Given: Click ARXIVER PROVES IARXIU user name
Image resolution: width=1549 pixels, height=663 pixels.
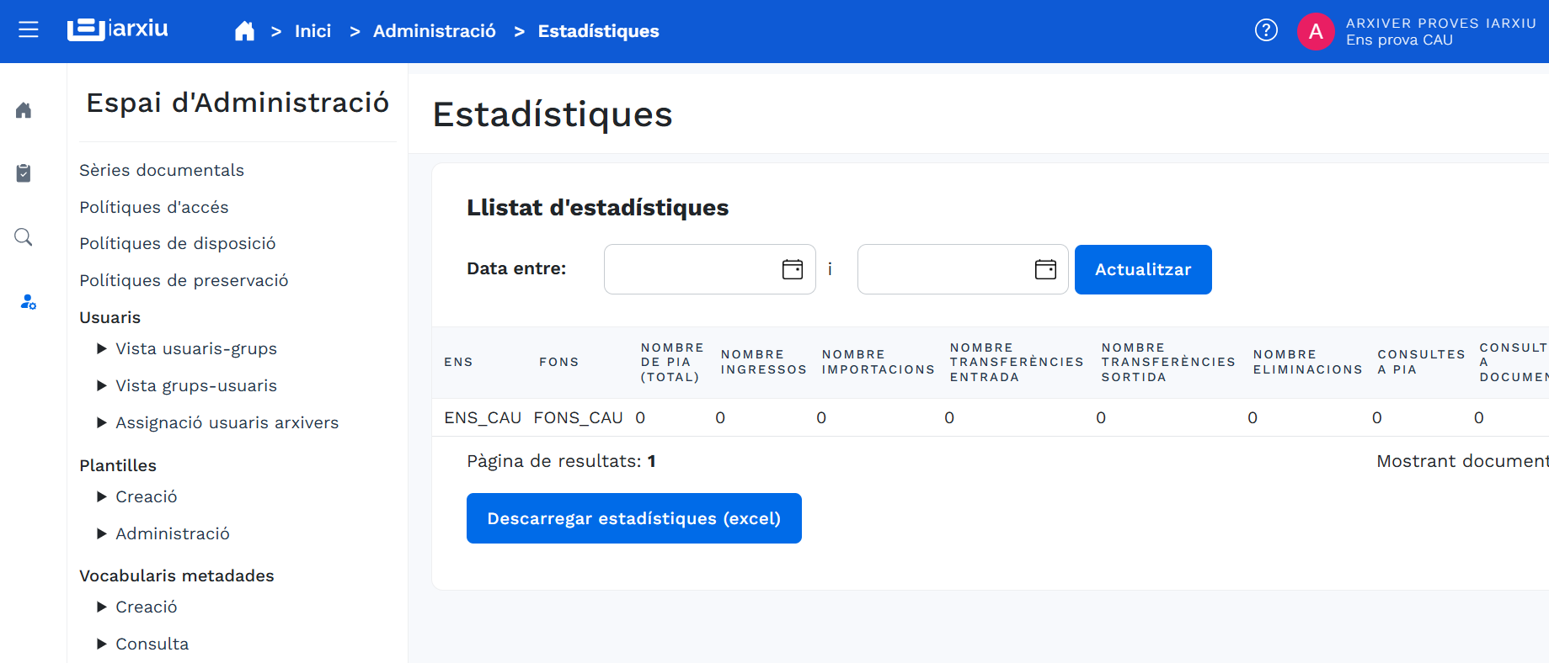Looking at the screenshot, I should 1440,24.
